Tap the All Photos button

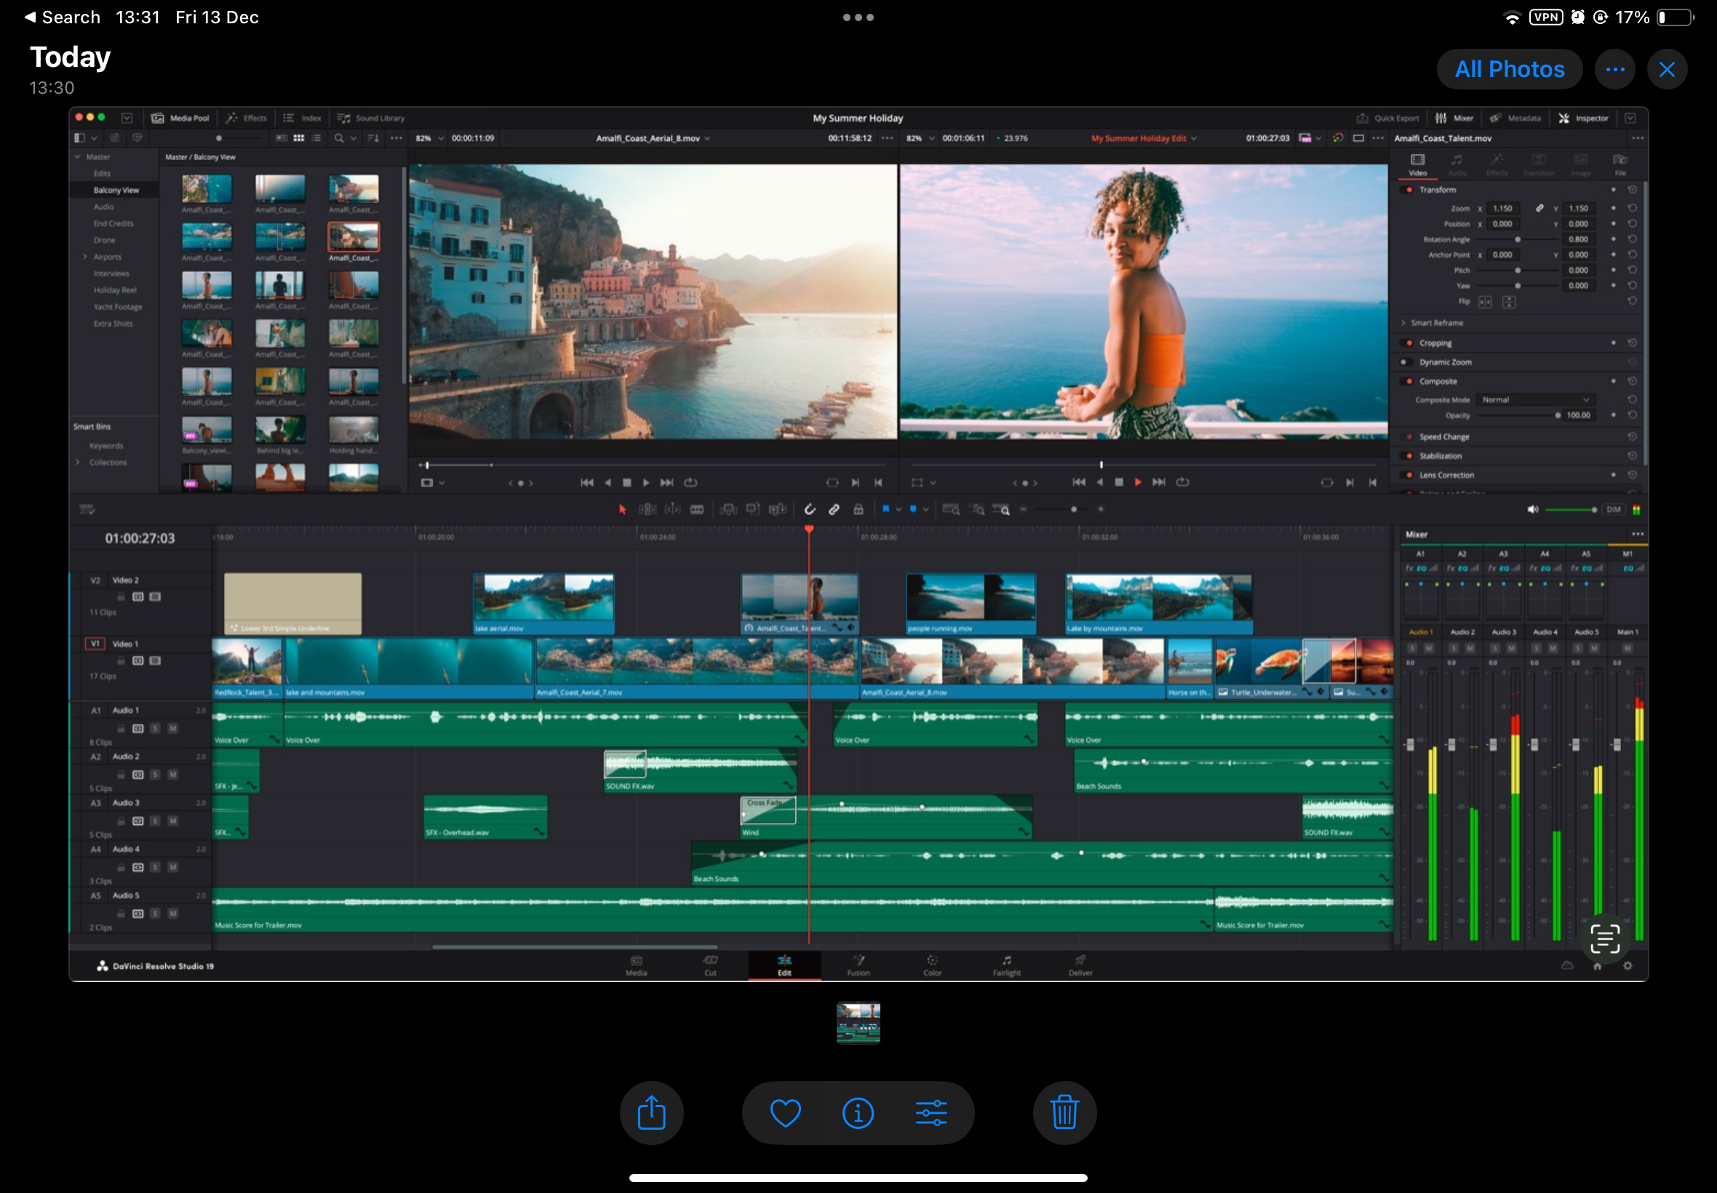[x=1508, y=70]
